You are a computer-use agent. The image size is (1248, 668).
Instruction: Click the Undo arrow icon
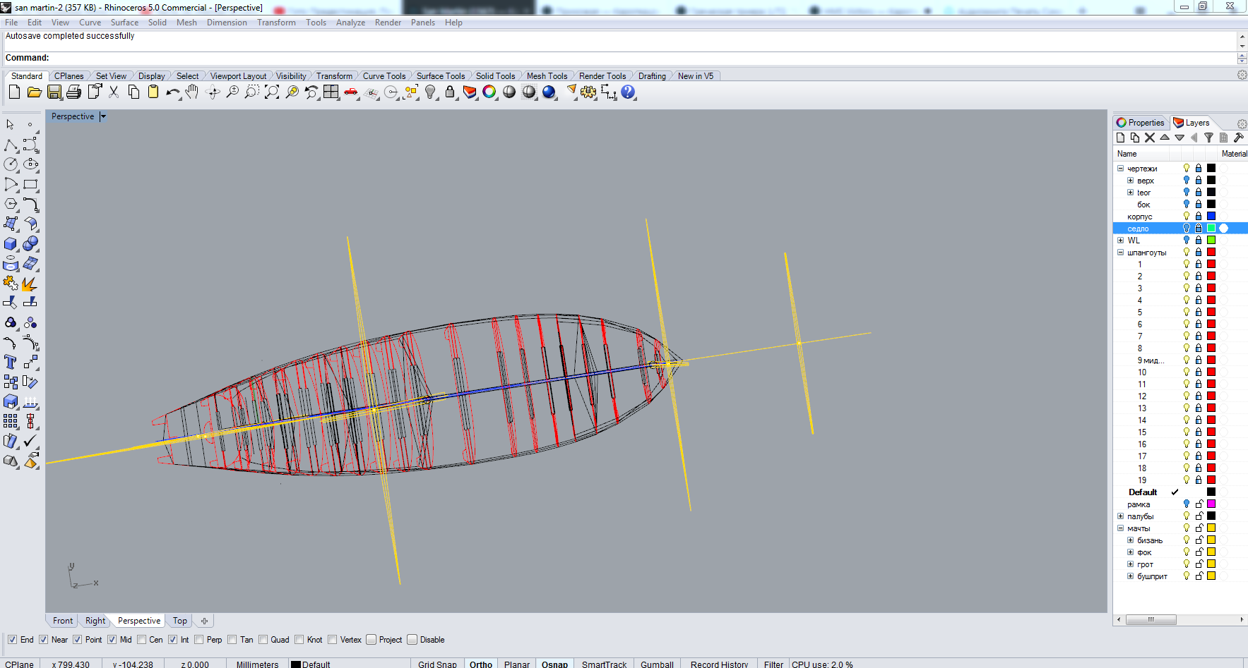point(172,92)
